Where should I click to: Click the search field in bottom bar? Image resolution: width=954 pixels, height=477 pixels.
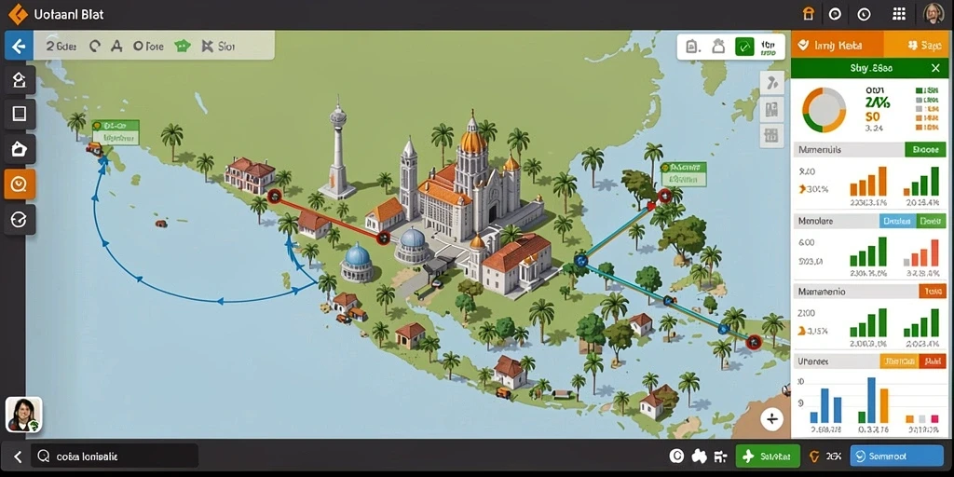[x=115, y=456]
